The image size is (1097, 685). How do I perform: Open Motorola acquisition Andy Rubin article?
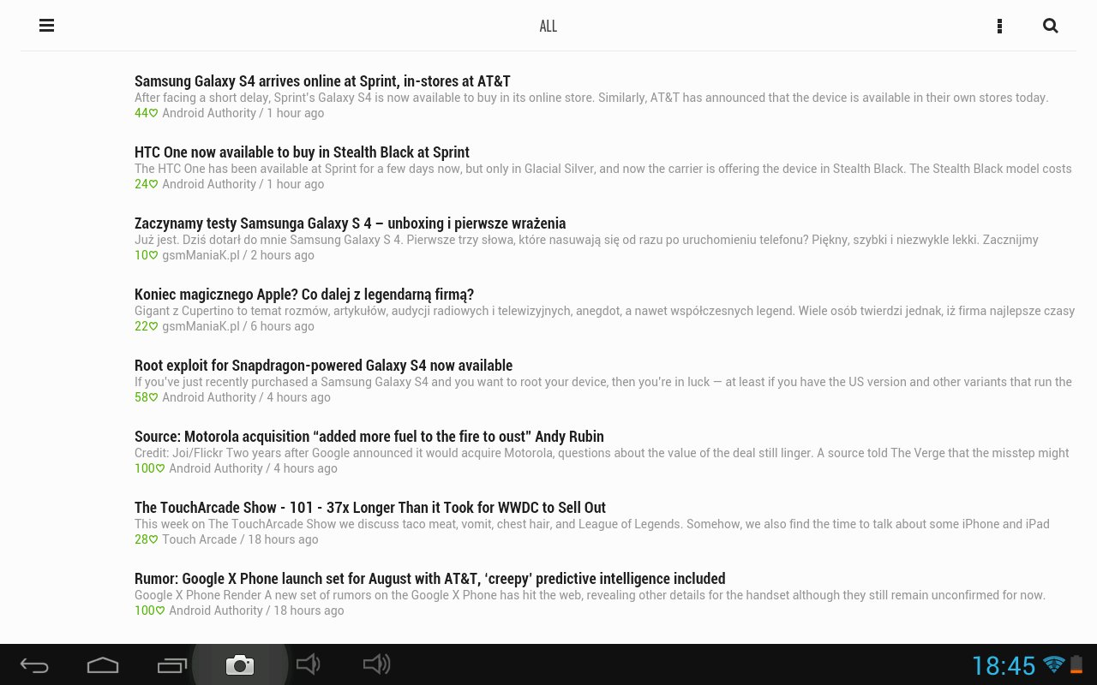click(369, 437)
